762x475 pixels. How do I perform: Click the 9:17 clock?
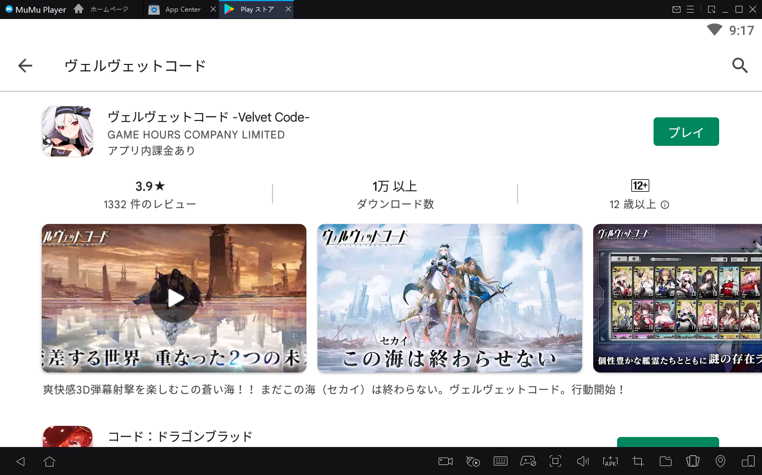coord(741,31)
